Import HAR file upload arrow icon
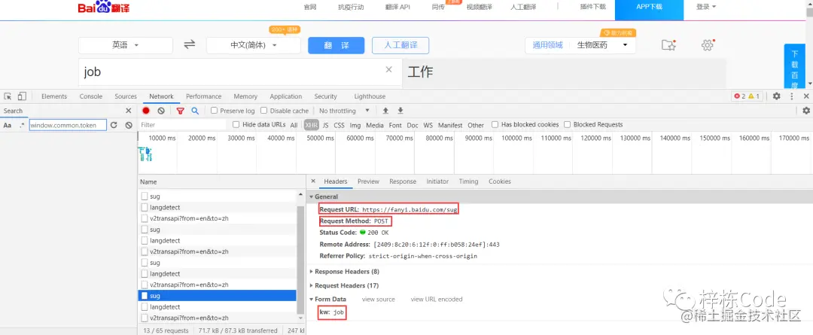This screenshot has width=813, height=335. pyautogui.click(x=385, y=111)
